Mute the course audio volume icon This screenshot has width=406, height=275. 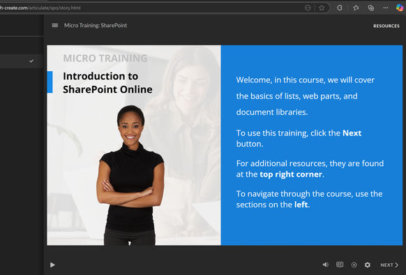[326, 265]
